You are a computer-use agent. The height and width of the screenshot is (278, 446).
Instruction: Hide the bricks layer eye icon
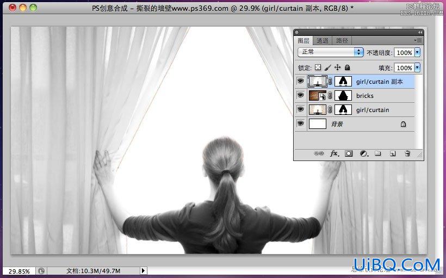tap(300, 95)
